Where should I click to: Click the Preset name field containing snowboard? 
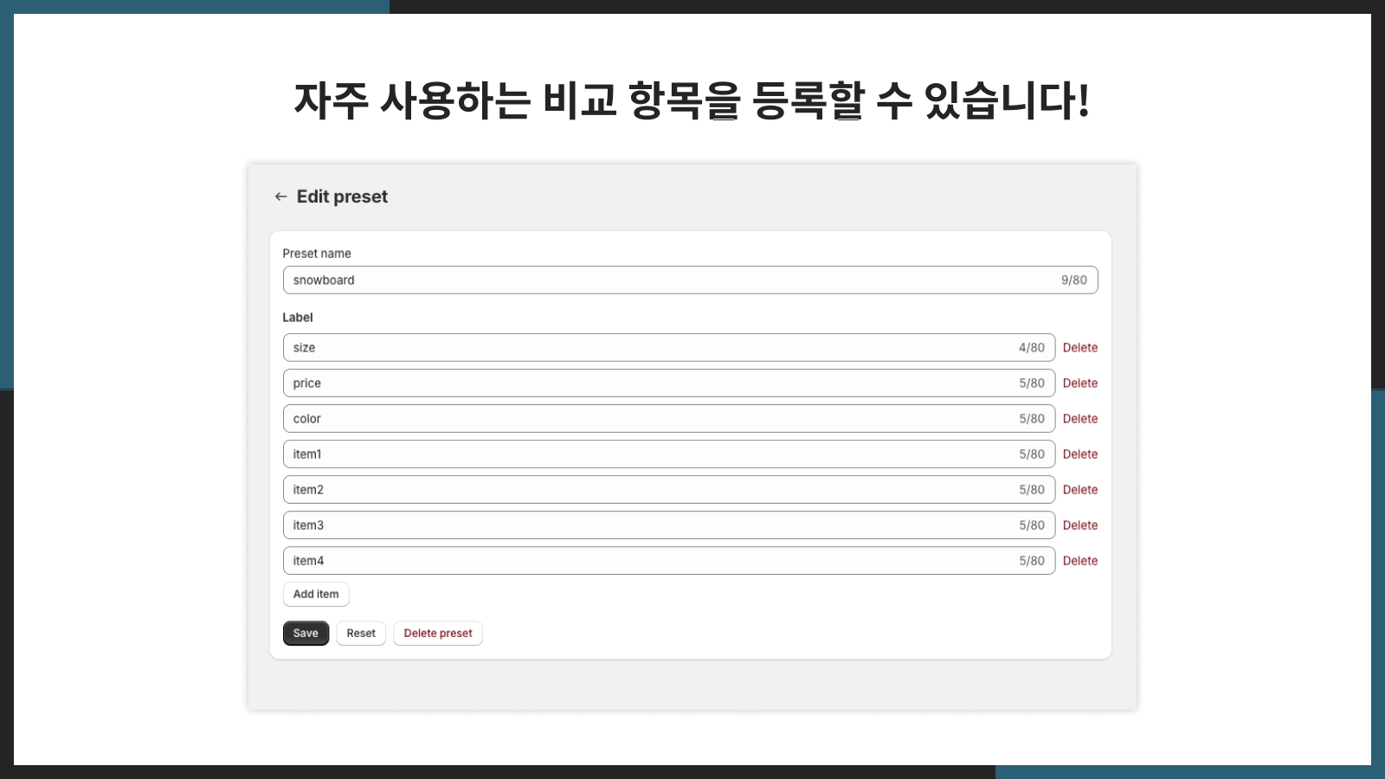coord(690,280)
